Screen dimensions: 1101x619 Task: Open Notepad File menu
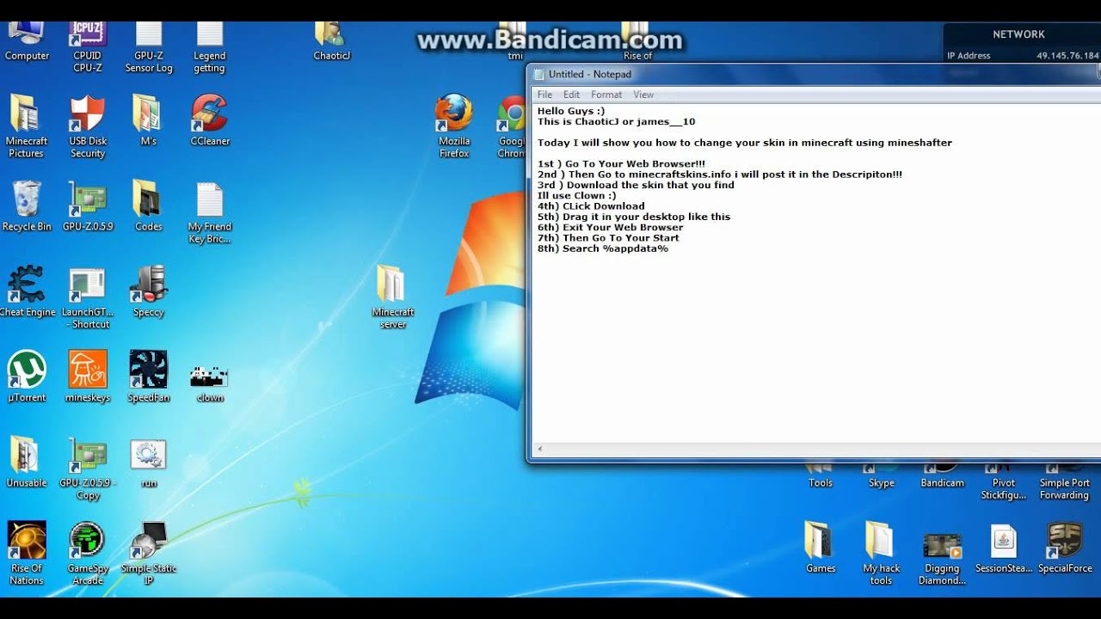(x=544, y=95)
